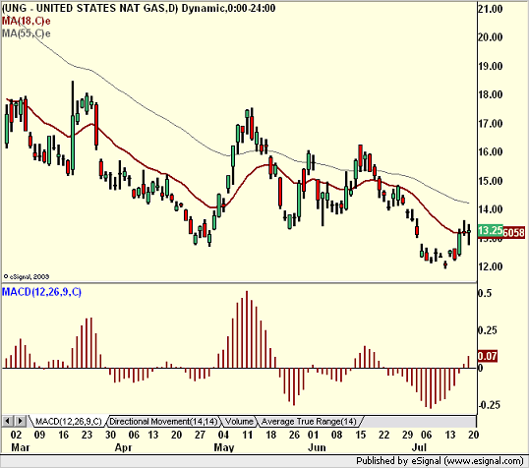This screenshot has width=529, height=468.
Task: Click the eSignal copyright notice in chart
Action: (x=27, y=276)
